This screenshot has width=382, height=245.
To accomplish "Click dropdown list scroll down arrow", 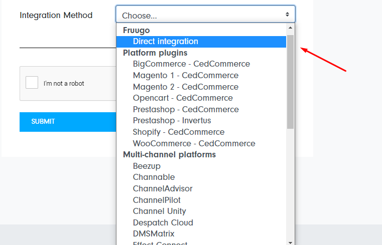I will [x=290, y=242].
